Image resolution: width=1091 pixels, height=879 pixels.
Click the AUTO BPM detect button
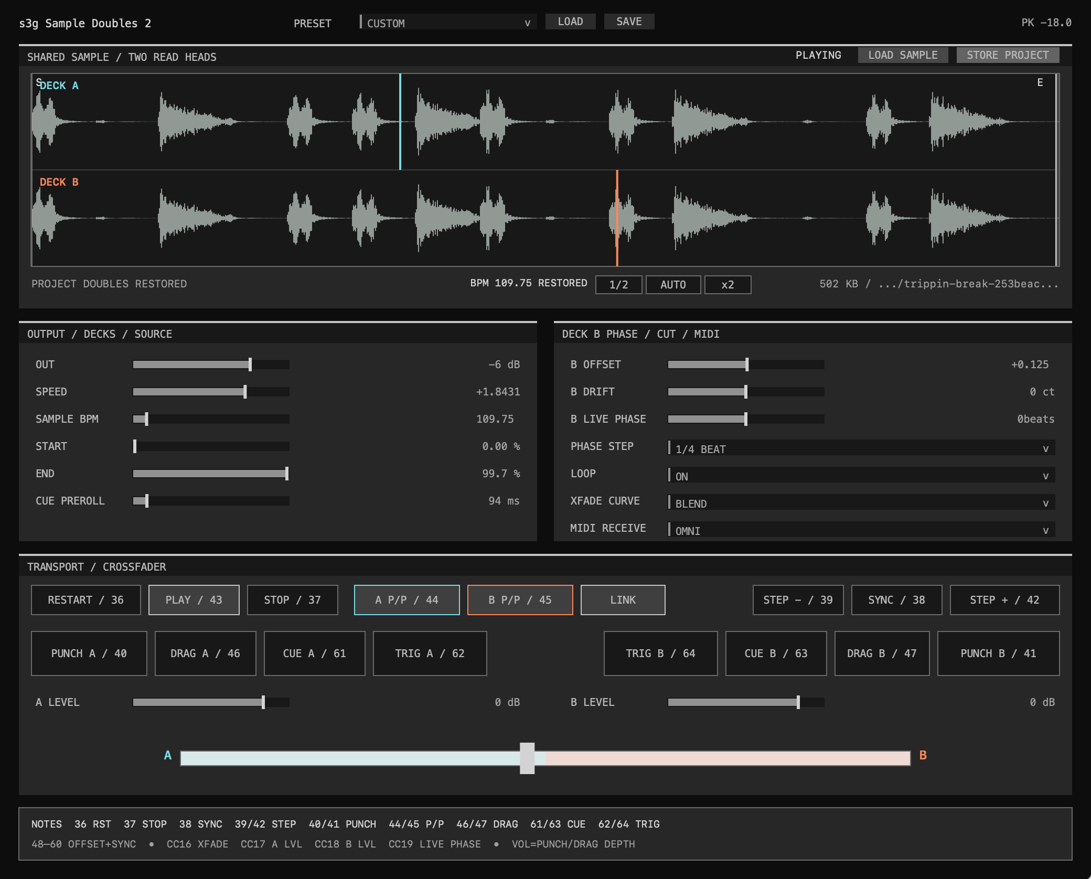[x=673, y=284]
